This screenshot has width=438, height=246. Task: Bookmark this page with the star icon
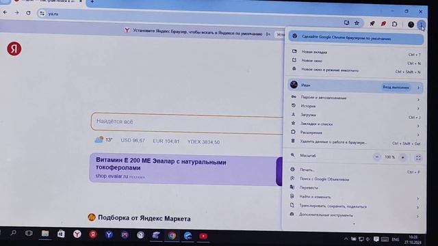(x=357, y=23)
